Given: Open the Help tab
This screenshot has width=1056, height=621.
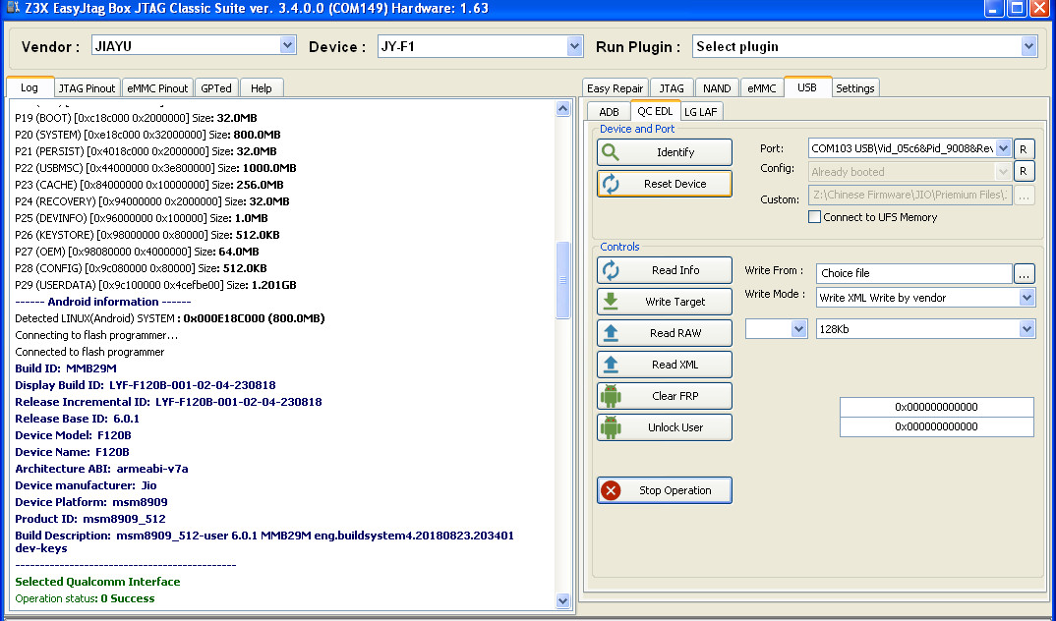Looking at the screenshot, I should (x=262, y=88).
